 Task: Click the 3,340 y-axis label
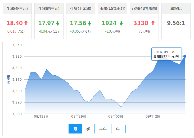click(17, 45)
